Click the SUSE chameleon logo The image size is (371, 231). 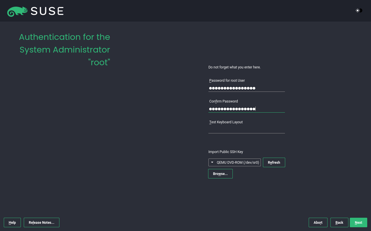tap(17, 11)
